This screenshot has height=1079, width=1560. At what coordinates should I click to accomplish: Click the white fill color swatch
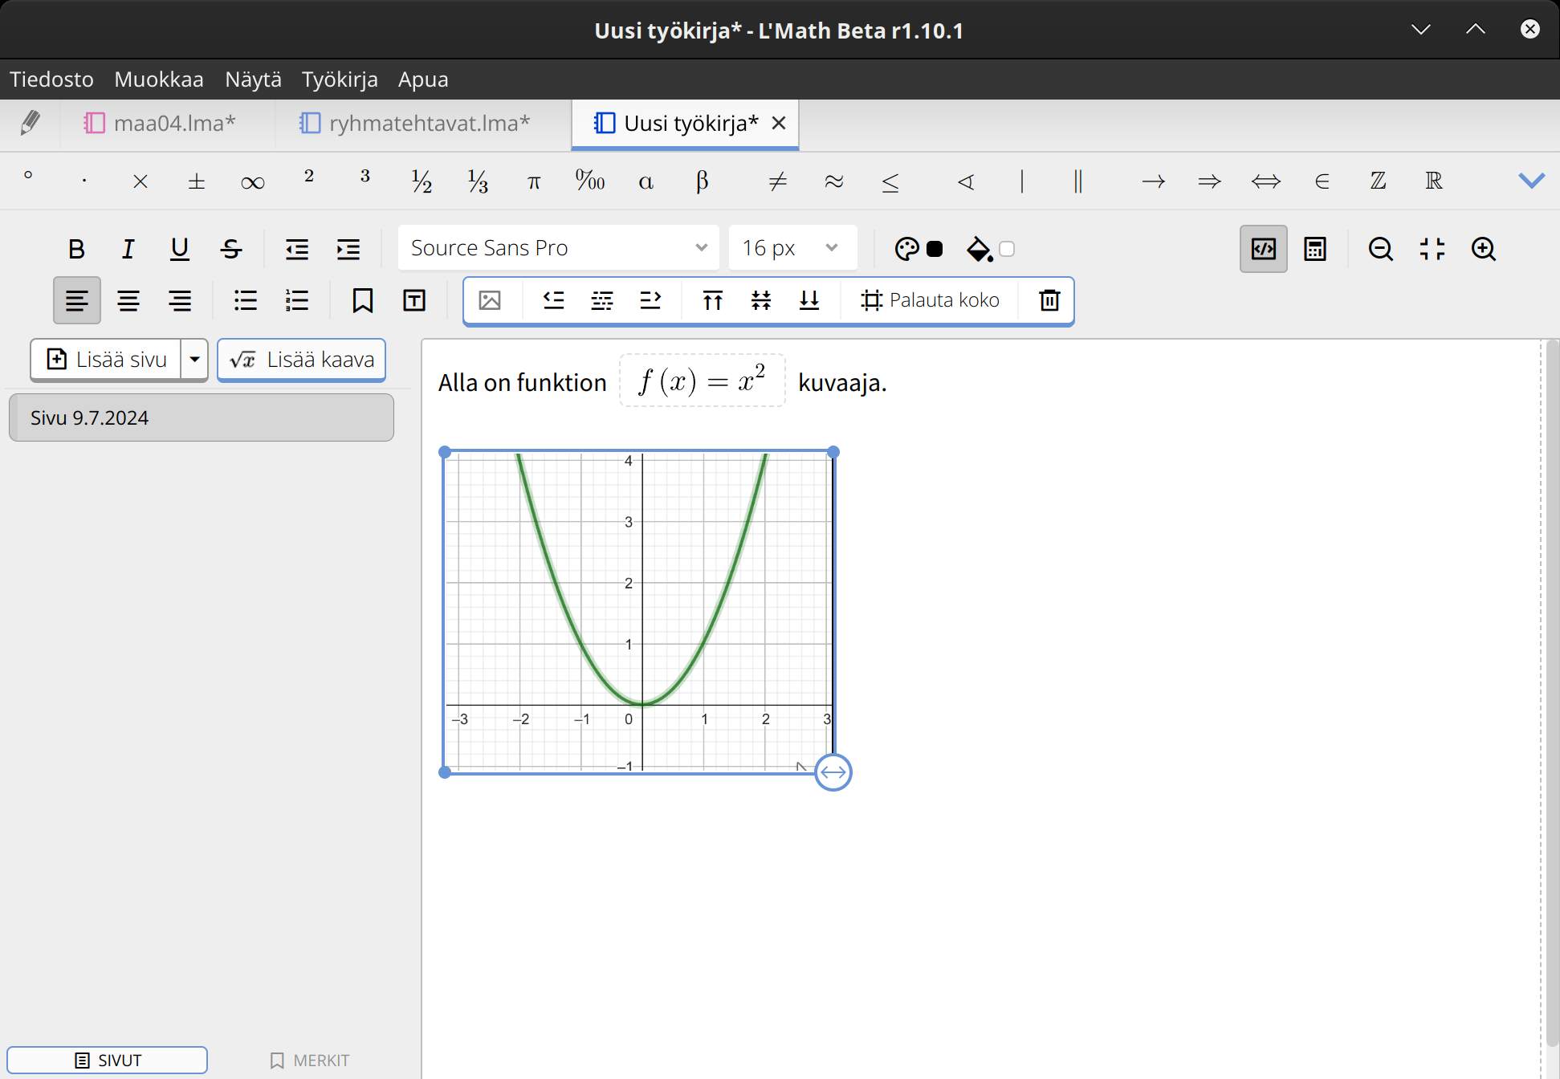[x=1007, y=249]
